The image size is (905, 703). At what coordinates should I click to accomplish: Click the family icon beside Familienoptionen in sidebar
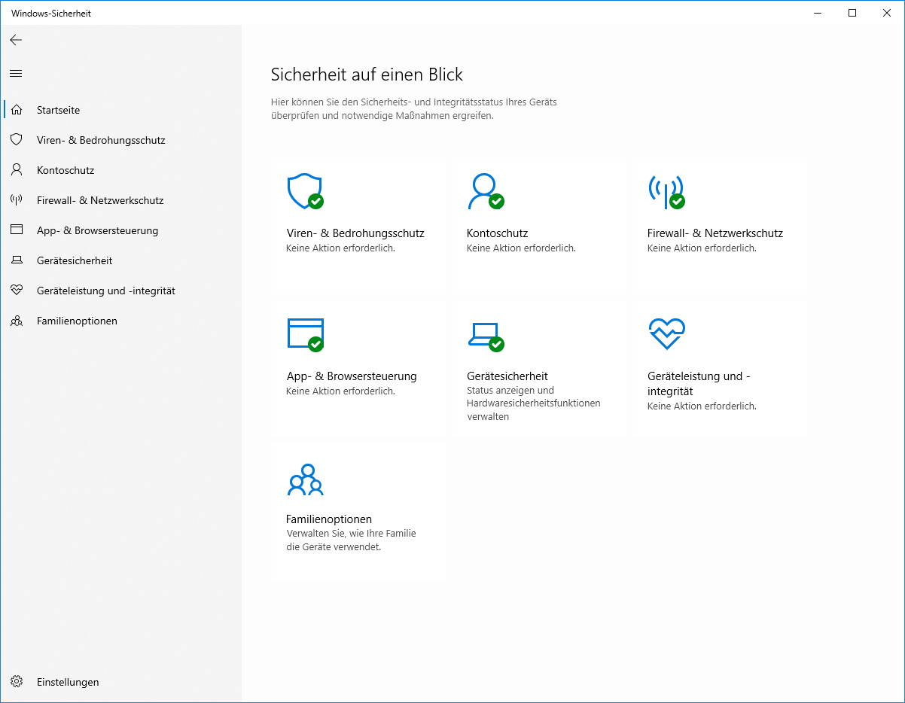pyautogui.click(x=17, y=321)
